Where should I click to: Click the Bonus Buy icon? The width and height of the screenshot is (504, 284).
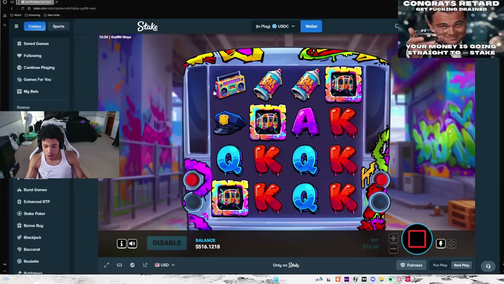pos(19,226)
